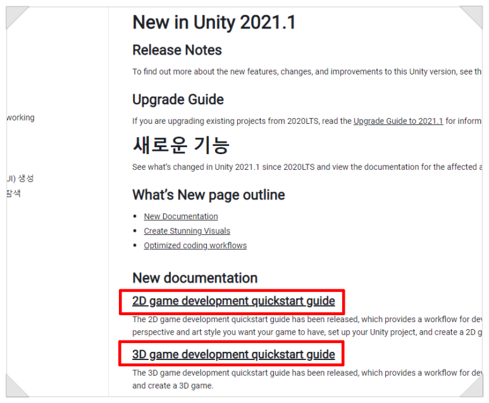Select paragraph starting 'To find out more'
489x403 pixels.
[x=307, y=71]
